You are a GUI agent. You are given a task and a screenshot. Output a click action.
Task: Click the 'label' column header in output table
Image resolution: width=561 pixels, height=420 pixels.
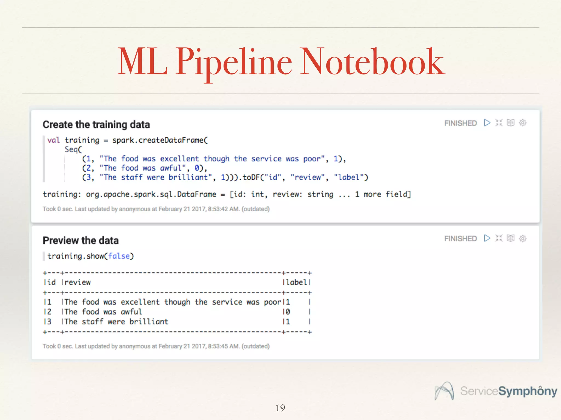click(296, 282)
